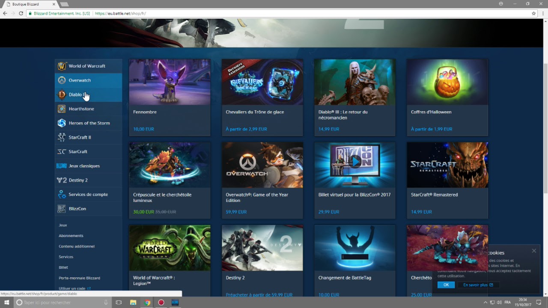Click the browser address bar URL
The image size is (548, 308).
tap(120, 13)
